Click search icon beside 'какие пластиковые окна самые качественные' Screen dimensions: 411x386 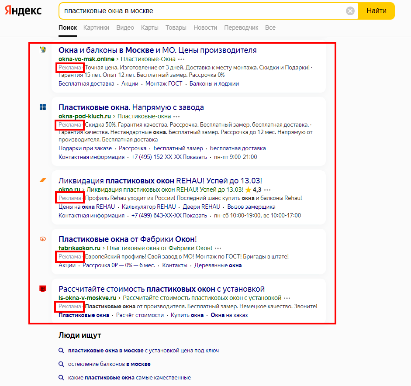61,378
